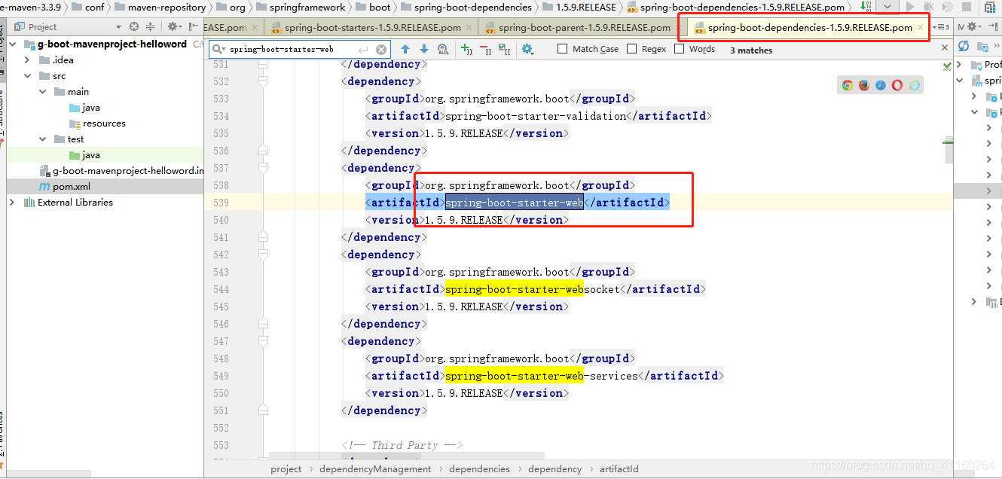Generate sources and update folders icon

pos(982,47)
